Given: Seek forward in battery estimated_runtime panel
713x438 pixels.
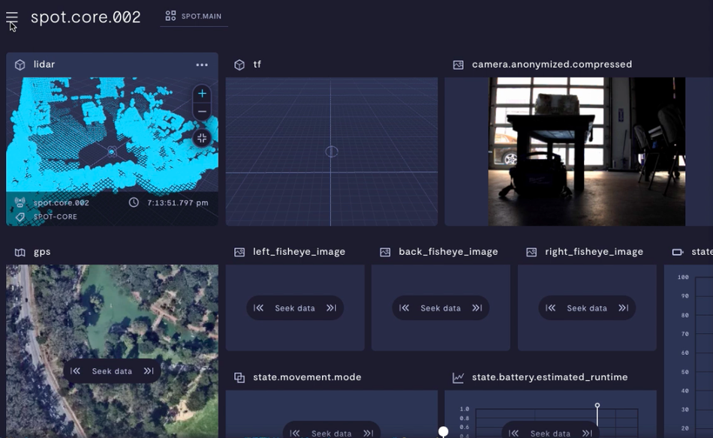Looking at the screenshot, I should (587, 433).
